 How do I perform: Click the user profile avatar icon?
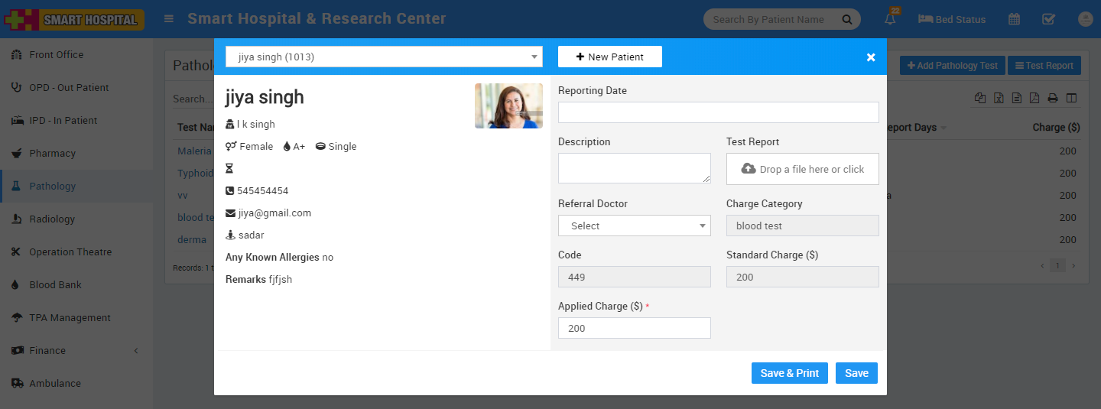tap(1085, 19)
